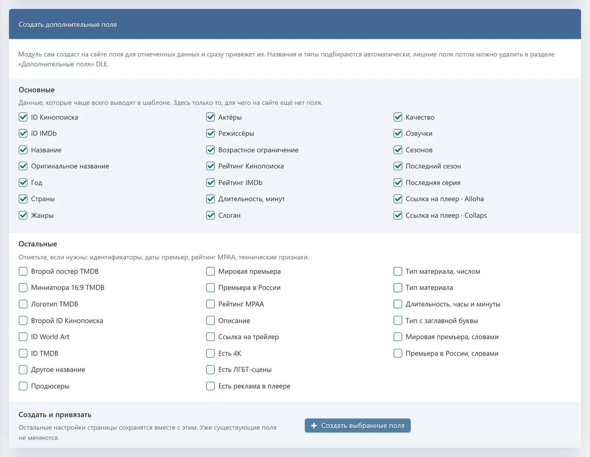Enable Премьера в России, словами checkbox
The width and height of the screenshot is (590, 457).
click(398, 353)
